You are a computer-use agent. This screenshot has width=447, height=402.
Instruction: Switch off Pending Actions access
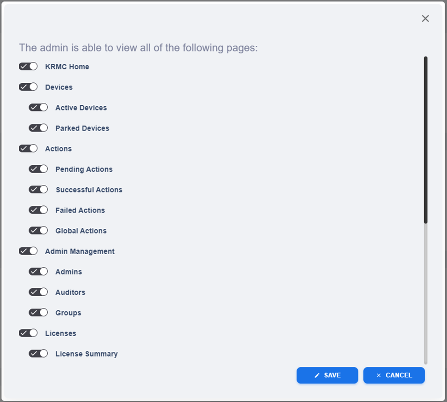[x=38, y=169]
